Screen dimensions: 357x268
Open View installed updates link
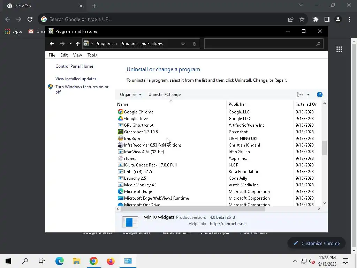coord(76,79)
